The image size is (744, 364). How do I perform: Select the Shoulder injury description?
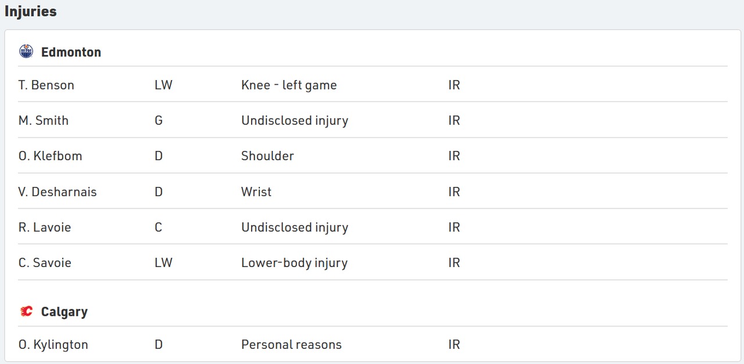pyautogui.click(x=267, y=156)
